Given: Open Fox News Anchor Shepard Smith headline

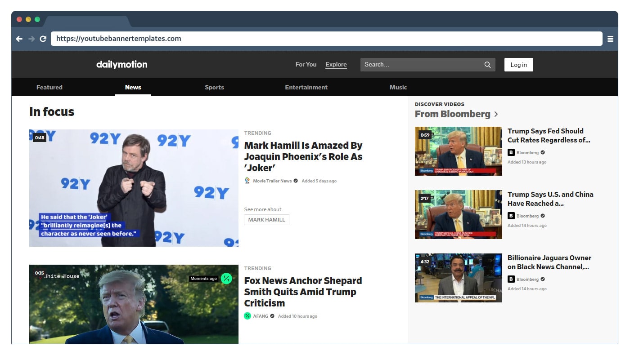Looking at the screenshot, I should [303, 292].
